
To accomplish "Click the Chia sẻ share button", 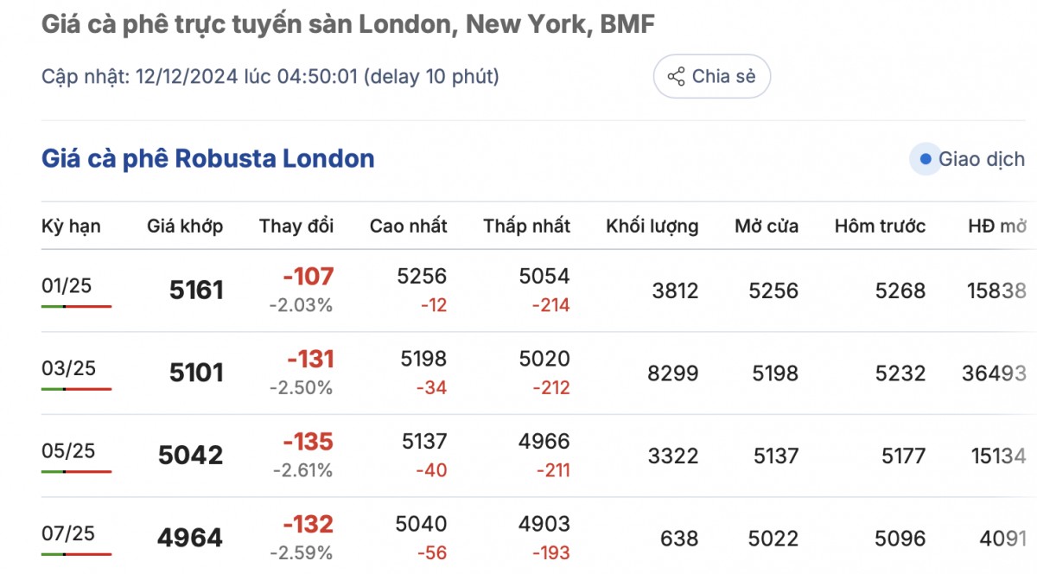I will [x=711, y=76].
